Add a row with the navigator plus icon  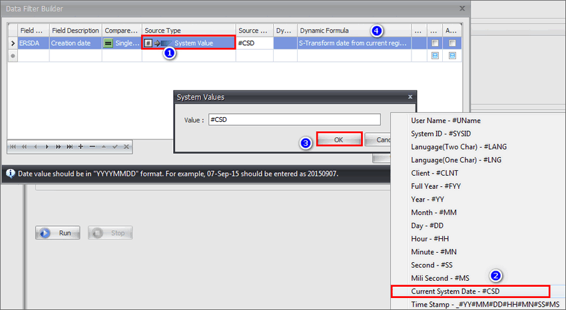tap(81, 146)
